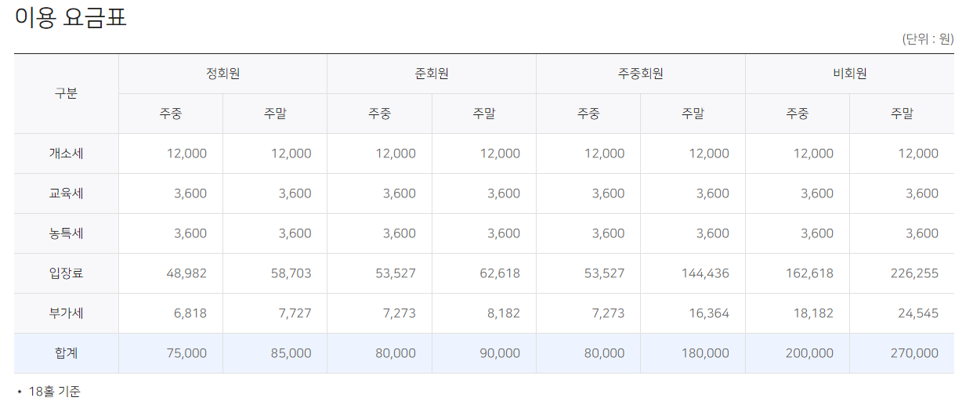This screenshot has height=419, width=973.
Task: Select 합계 total '270,000'
Action: (914, 353)
